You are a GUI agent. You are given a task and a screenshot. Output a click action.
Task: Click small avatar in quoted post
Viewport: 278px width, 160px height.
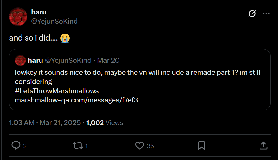click(20, 60)
